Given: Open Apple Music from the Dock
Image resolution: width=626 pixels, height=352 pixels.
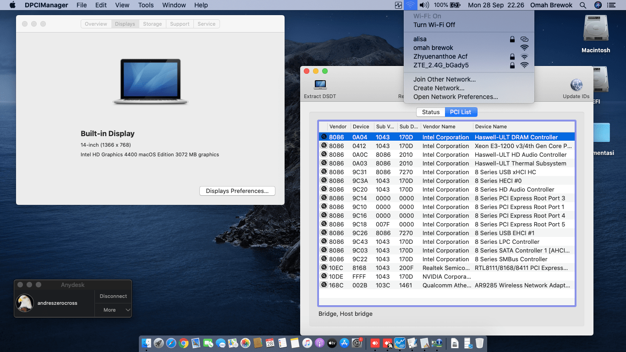Looking at the screenshot, I should [306, 343].
